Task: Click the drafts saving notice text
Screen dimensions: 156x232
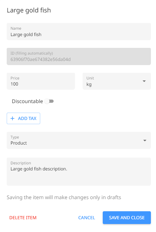Action: pos(64,198)
